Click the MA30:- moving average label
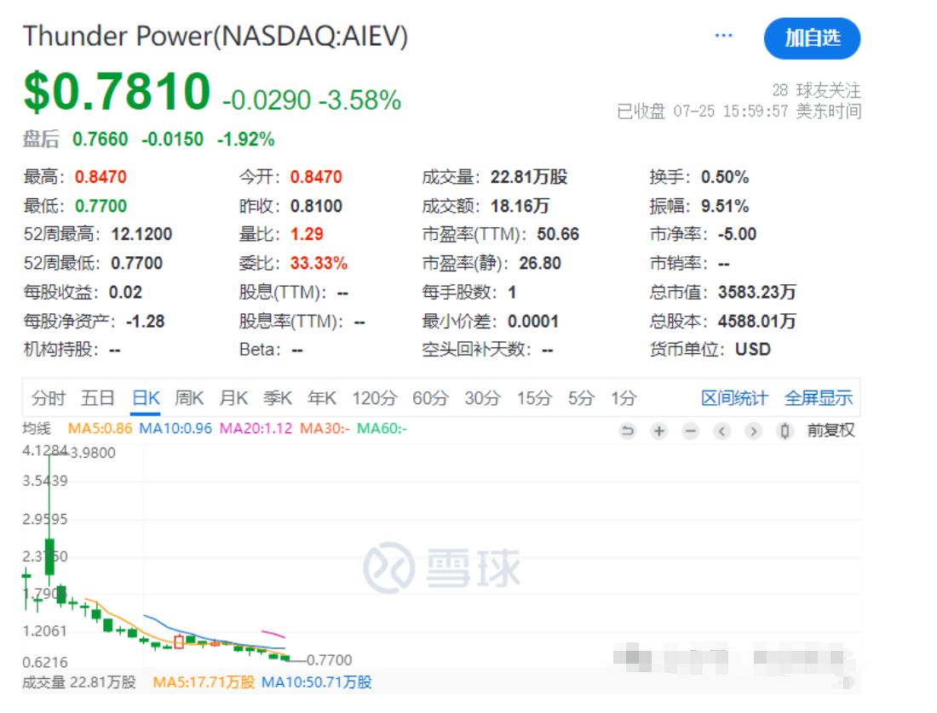937x713 pixels. pyautogui.click(x=325, y=429)
